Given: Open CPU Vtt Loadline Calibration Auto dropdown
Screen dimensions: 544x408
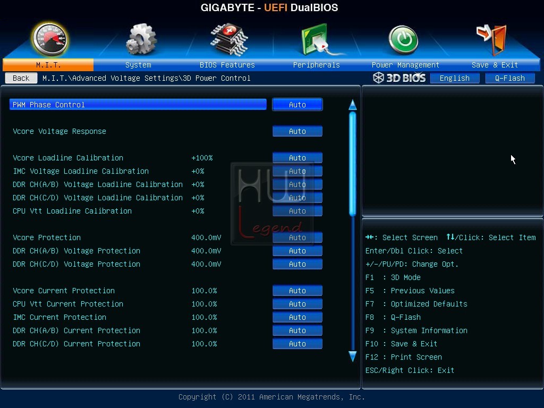Looking at the screenshot, I should tap(297, 211).
